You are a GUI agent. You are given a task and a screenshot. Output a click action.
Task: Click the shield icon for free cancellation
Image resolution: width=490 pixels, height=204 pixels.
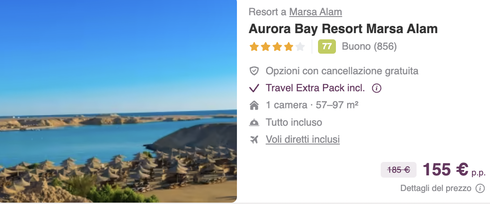coord(254,71)
